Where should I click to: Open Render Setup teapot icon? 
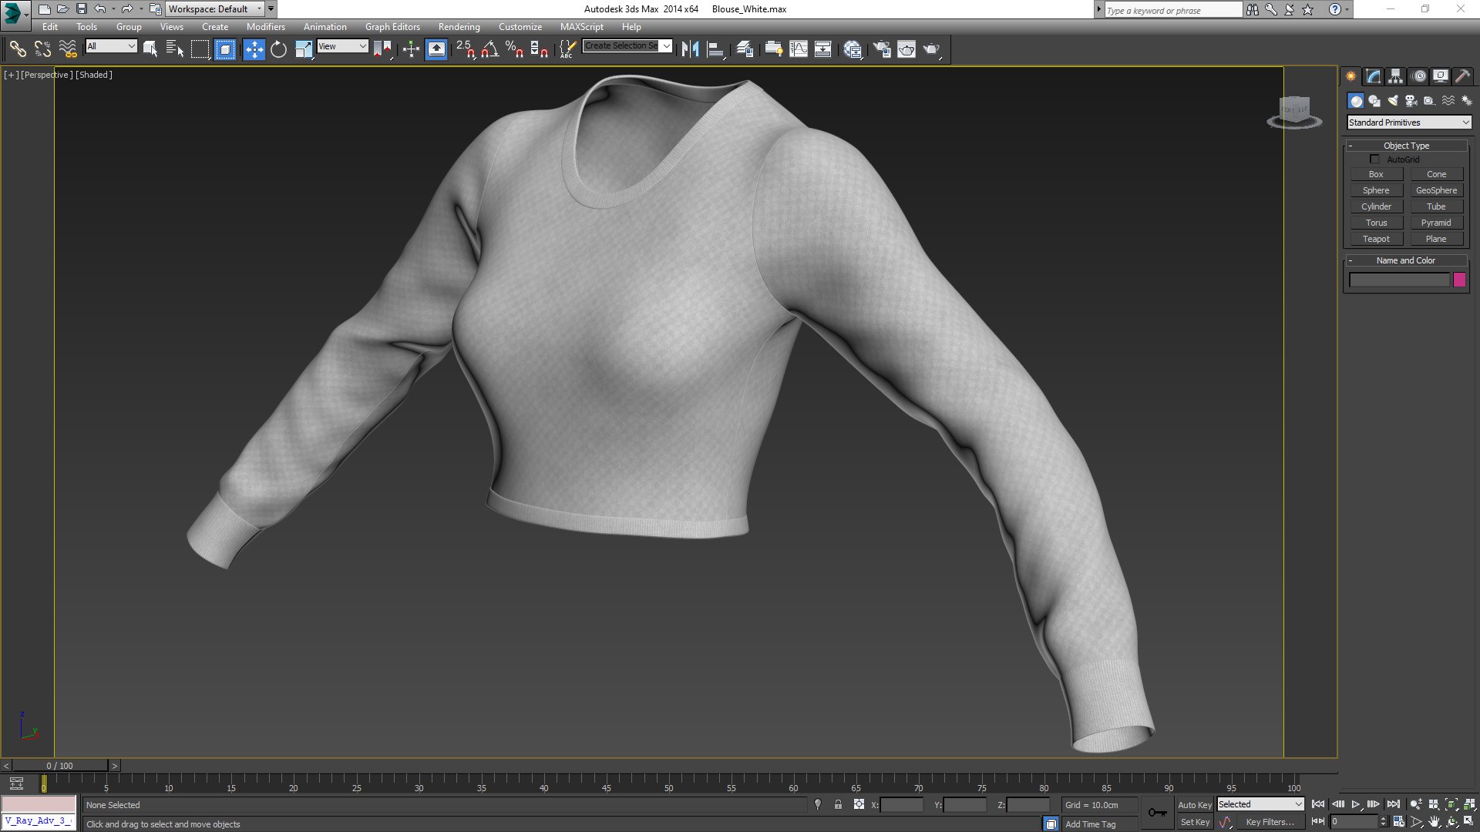tap(882, 49)
